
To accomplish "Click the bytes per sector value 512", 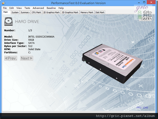I will tap(30, 46).
